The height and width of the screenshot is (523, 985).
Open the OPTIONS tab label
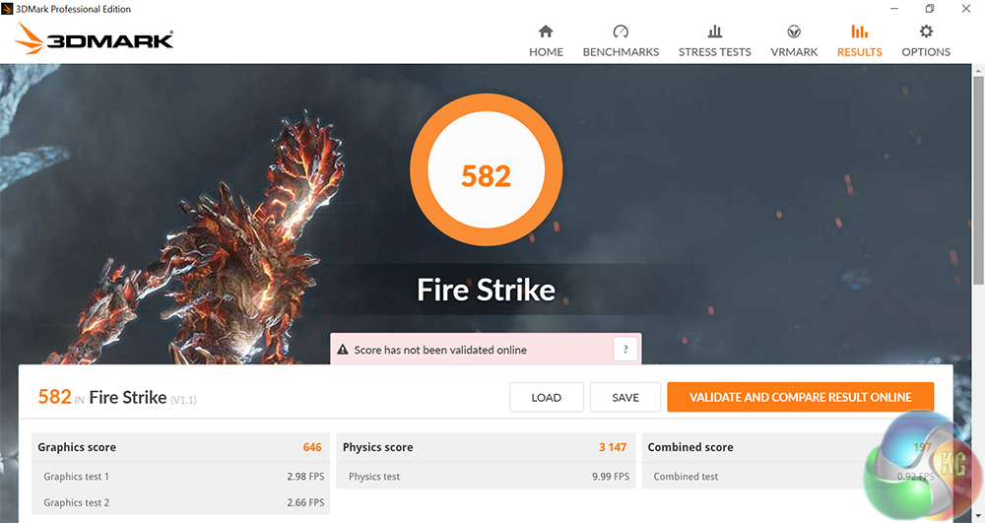coord(926,52)
